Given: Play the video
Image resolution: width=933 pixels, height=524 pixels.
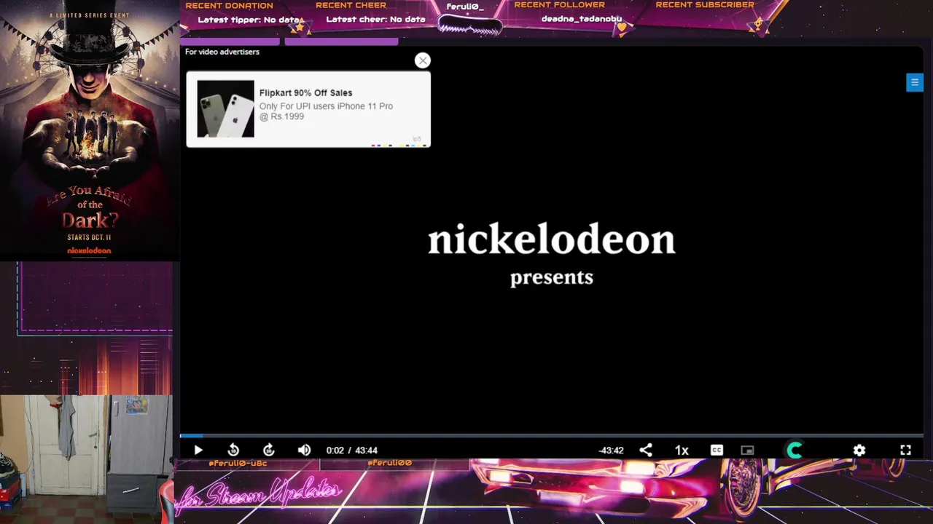Looking at the screenshot, I should 198,450.
